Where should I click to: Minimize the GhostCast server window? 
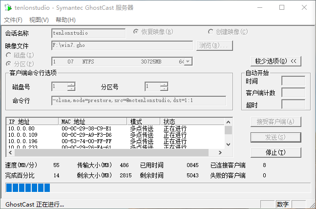(260, 7)
